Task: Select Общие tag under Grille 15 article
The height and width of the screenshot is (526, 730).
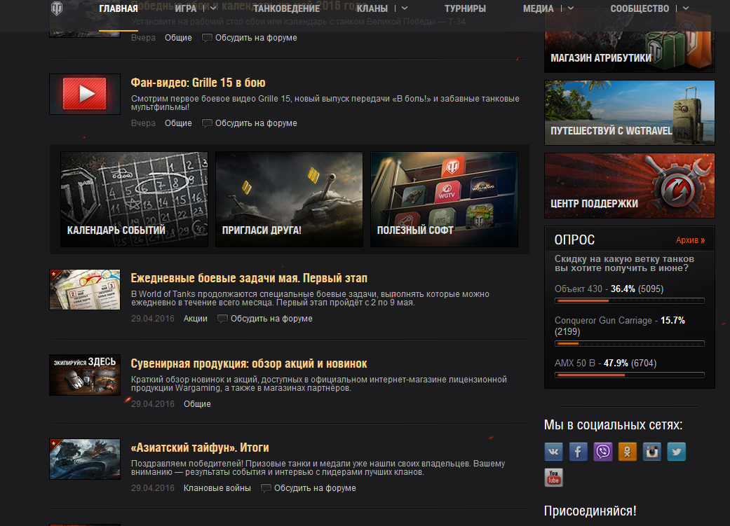Action: coord(178,123)
